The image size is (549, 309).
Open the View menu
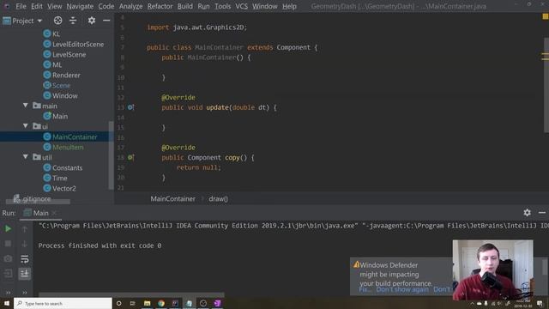tap(55, 6)
